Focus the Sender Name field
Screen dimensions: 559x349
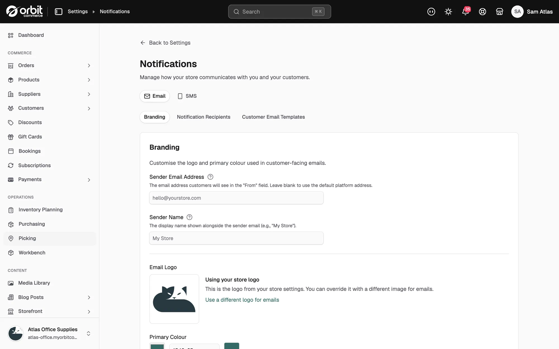[236, 238]
